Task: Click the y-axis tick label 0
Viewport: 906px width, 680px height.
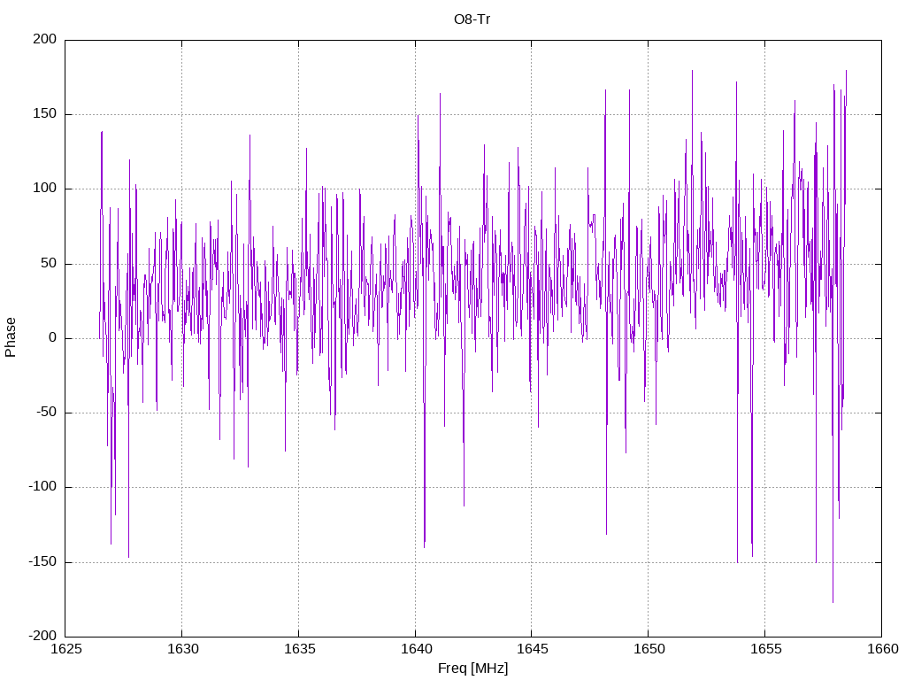Action: coord(53,337)
